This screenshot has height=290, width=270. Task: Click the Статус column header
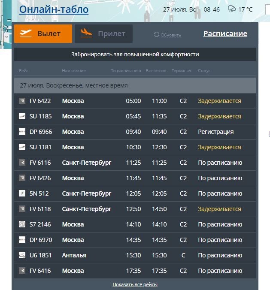click(x=204, y=71)
